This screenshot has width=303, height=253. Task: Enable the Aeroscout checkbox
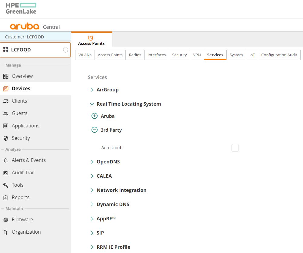click(x=235, y=148)
